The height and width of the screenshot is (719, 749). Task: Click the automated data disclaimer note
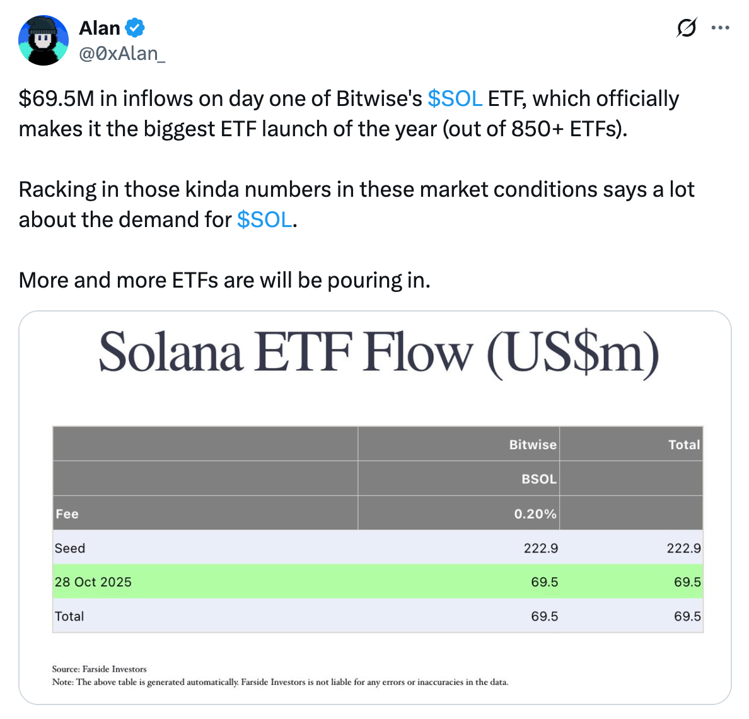tap(280, 682)
